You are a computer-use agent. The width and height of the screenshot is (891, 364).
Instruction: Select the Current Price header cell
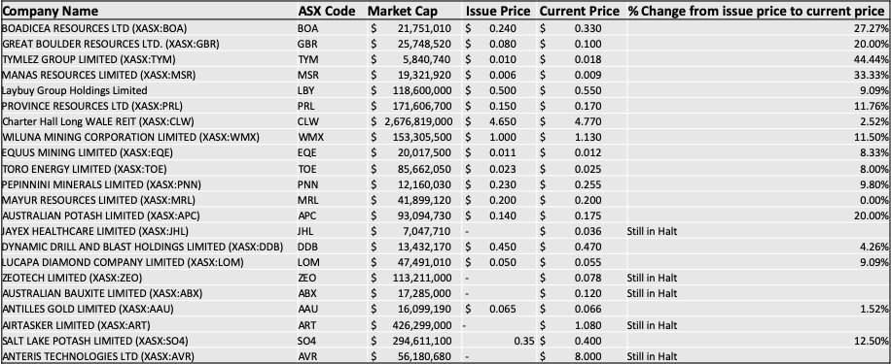pyautogui.click(x=581, y=11)
